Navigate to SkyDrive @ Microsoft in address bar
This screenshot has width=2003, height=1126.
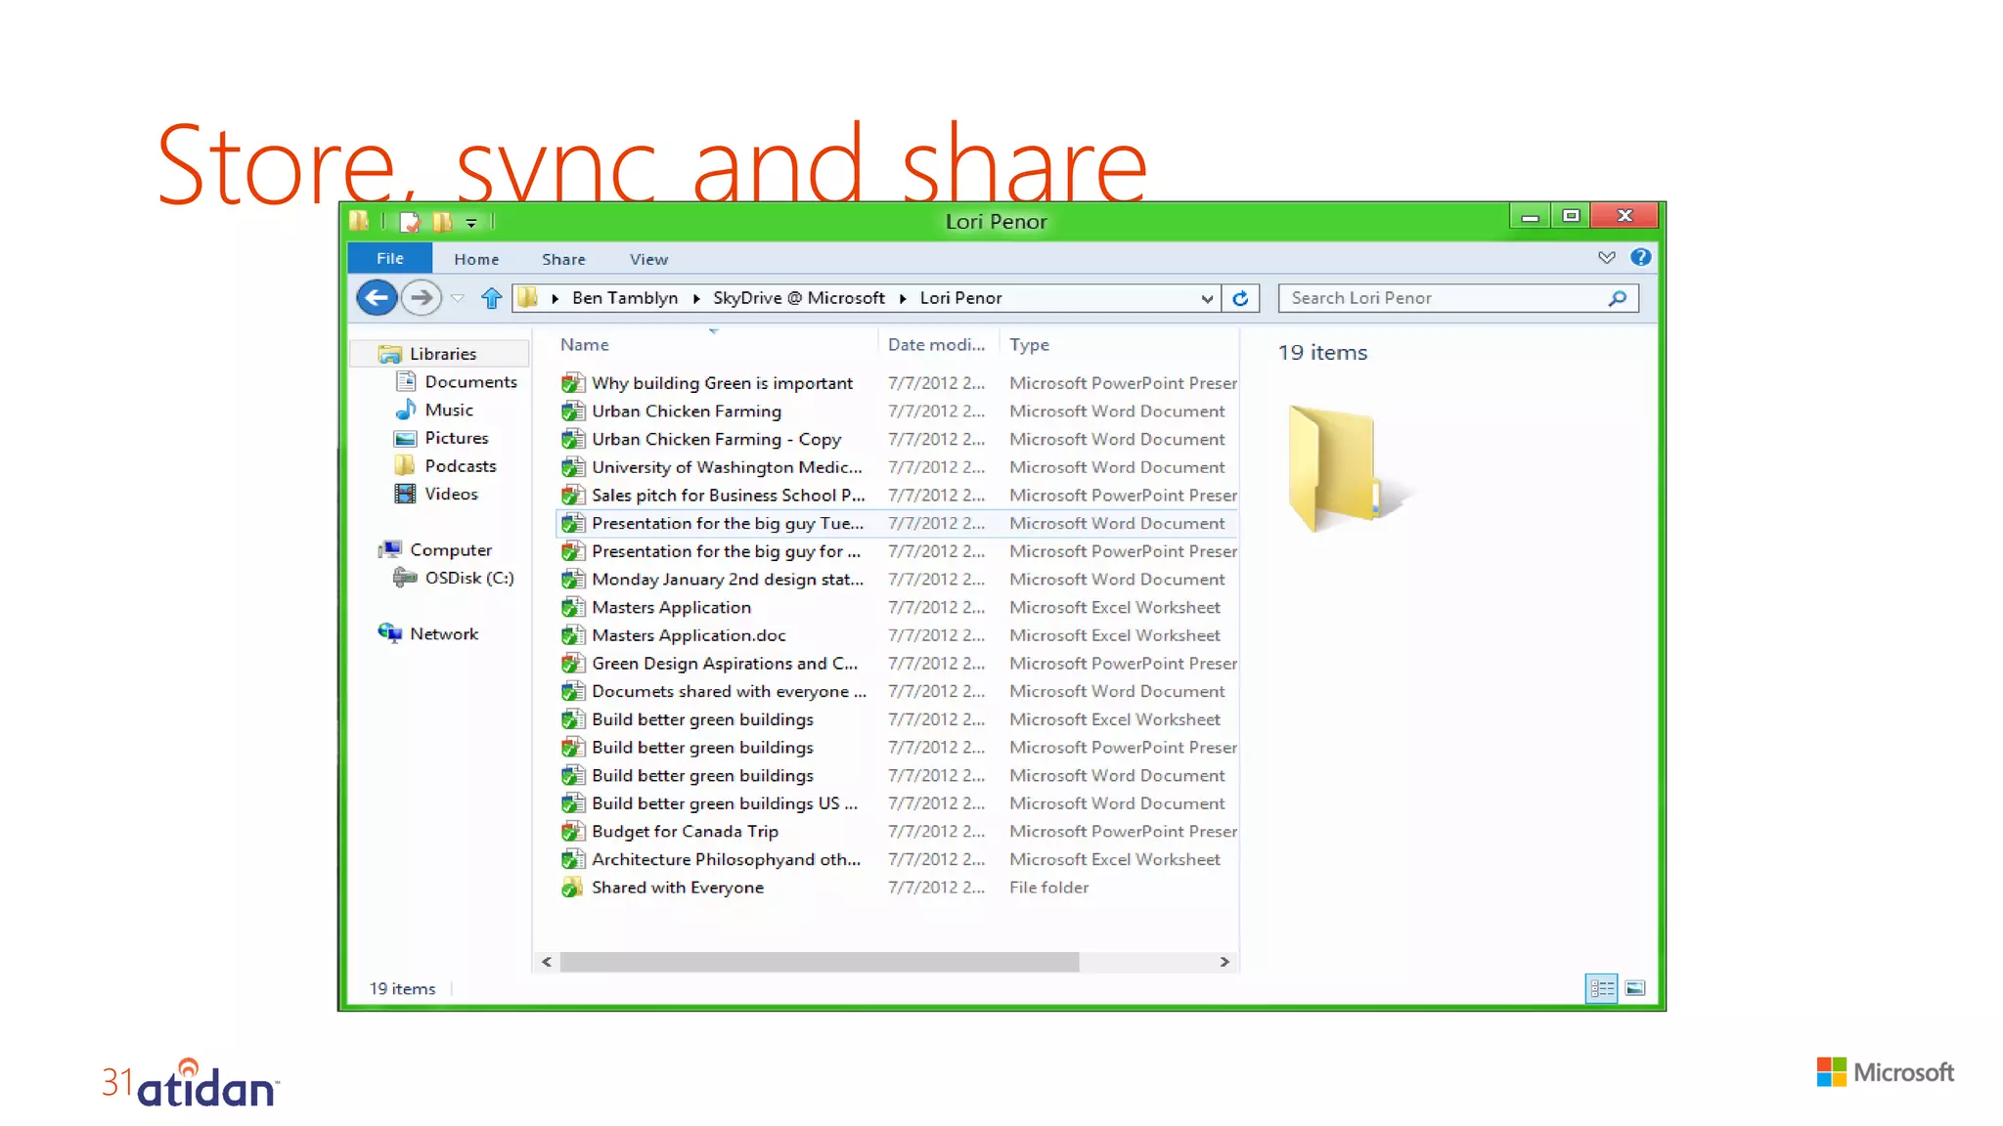(799, 298)
